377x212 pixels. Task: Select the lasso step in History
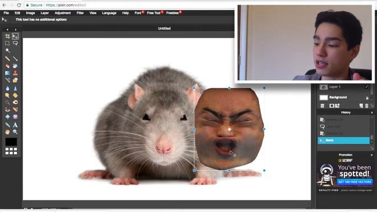(343, 127)
